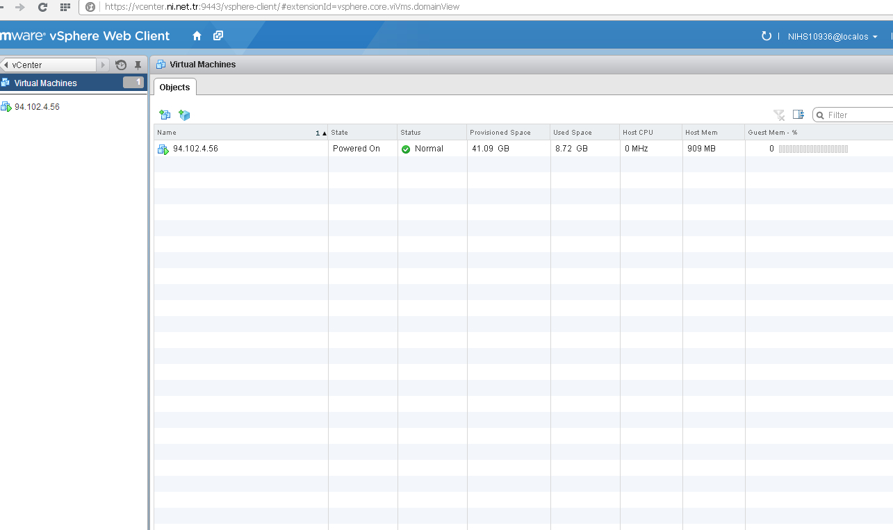Deploy a new vApp icon with blue cube
This screenshot has width=893, height=530.
[184, 115]
